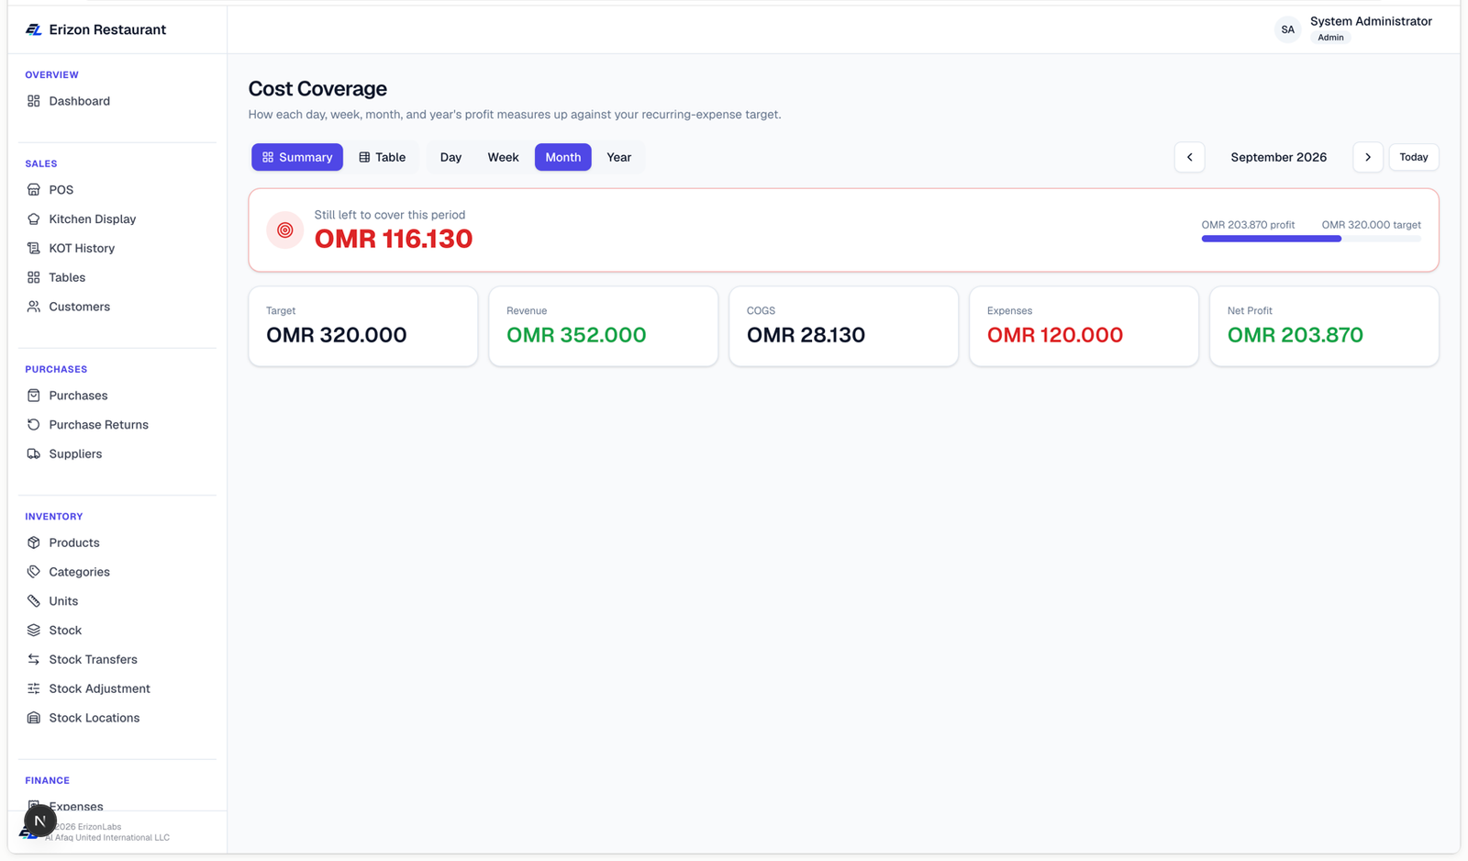Screen dimensions: 1468x861
Task: Click the Purchase Returns arrow icon
Action: coord(34,425)
